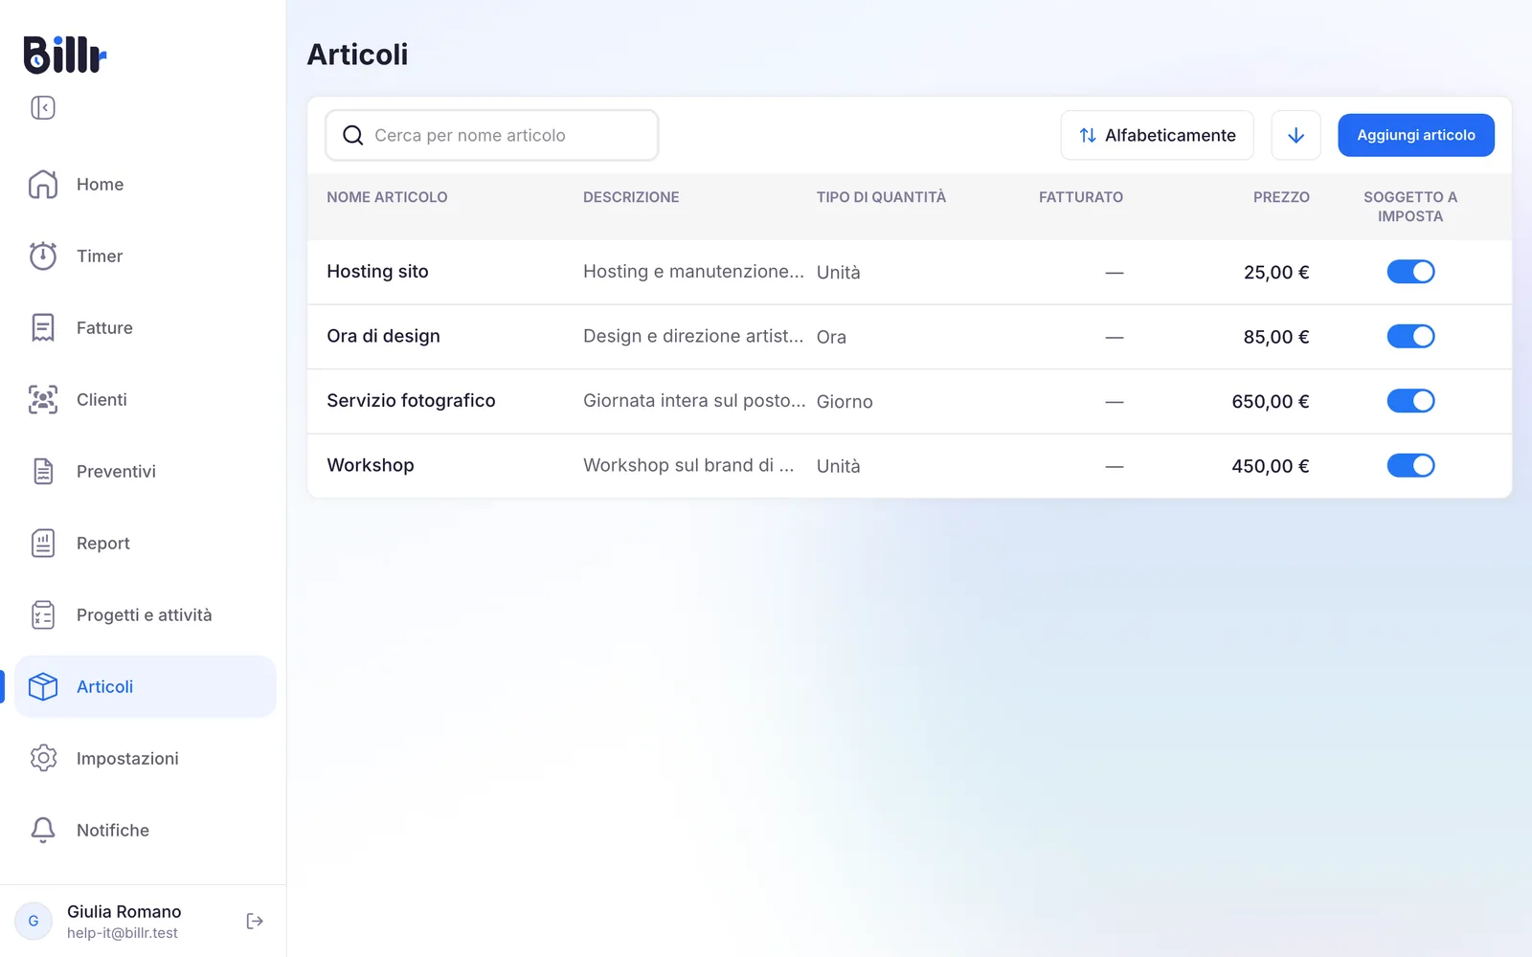The height and width of the screenshot is (957, 1532).
Task: Focus the Cerca per nome articolo field
Action: coord(491,135)
